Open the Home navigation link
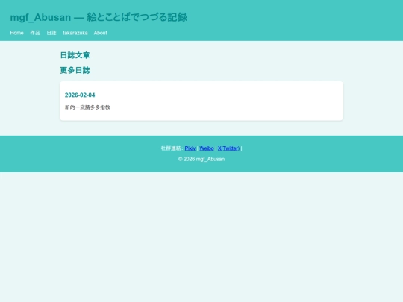The height and width of the screenshot is (302, 403). [16, 33]
